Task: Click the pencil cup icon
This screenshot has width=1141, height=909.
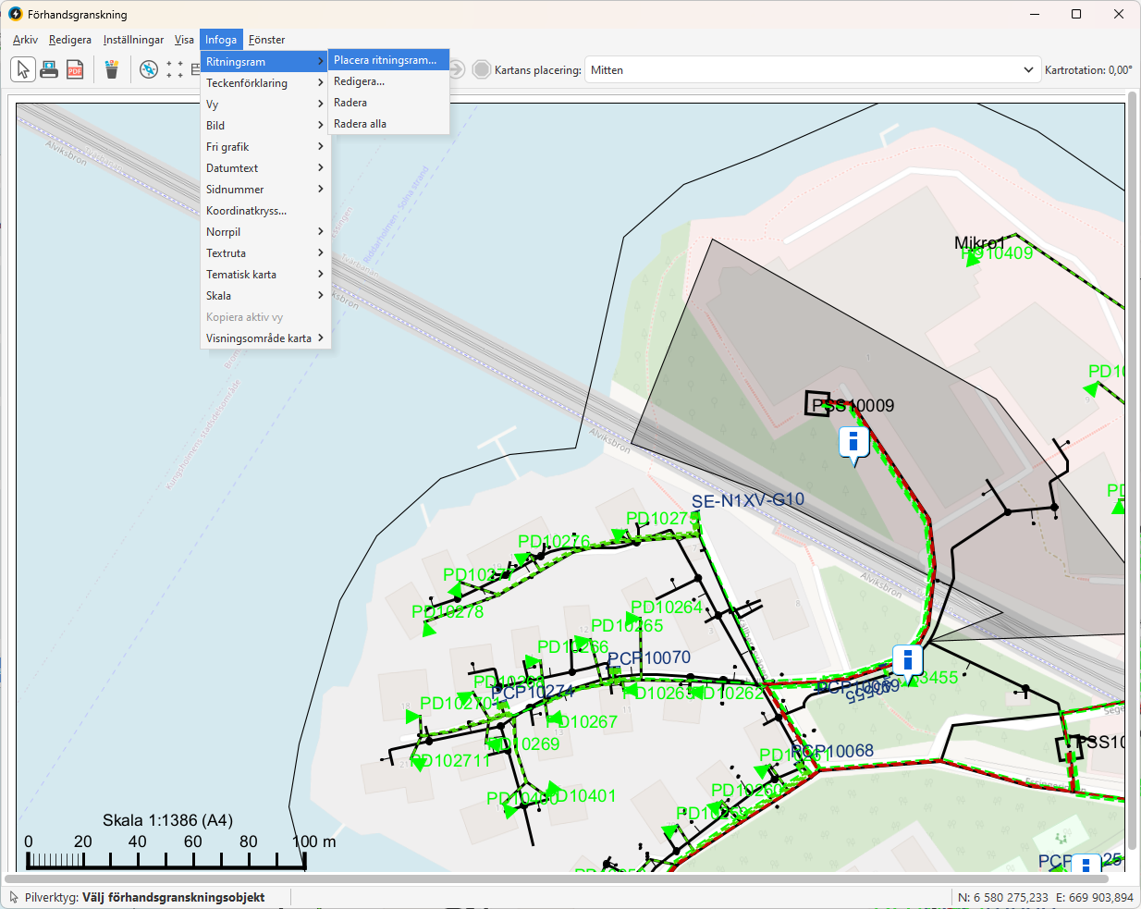Action: [x=112, y=69]
